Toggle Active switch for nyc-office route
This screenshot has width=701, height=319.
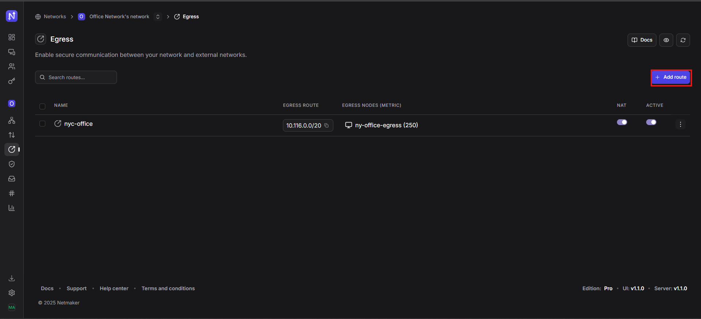[651, 122]
